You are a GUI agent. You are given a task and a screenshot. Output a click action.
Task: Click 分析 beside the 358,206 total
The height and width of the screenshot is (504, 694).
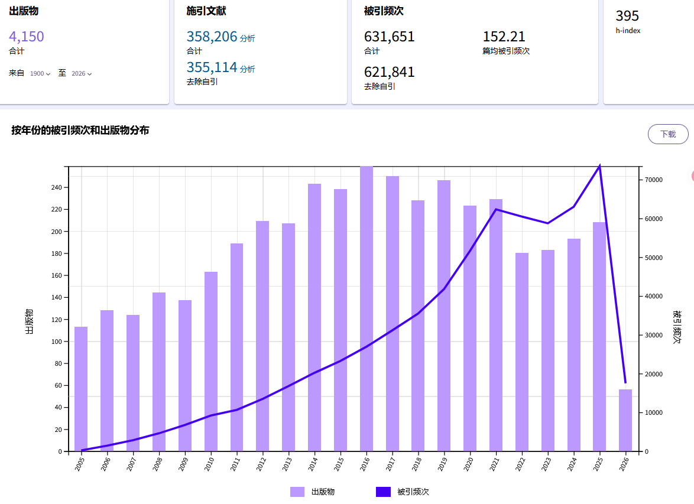248,38
